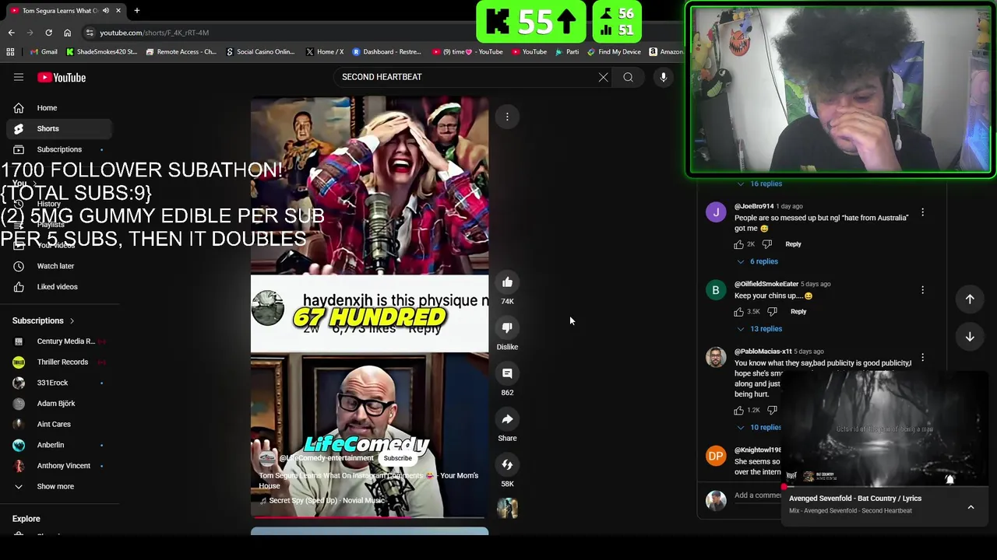Dislike JoeBro914's comment
Image resolution: width=997 pixels, height=560 pixels.
(x=767, y=244)
